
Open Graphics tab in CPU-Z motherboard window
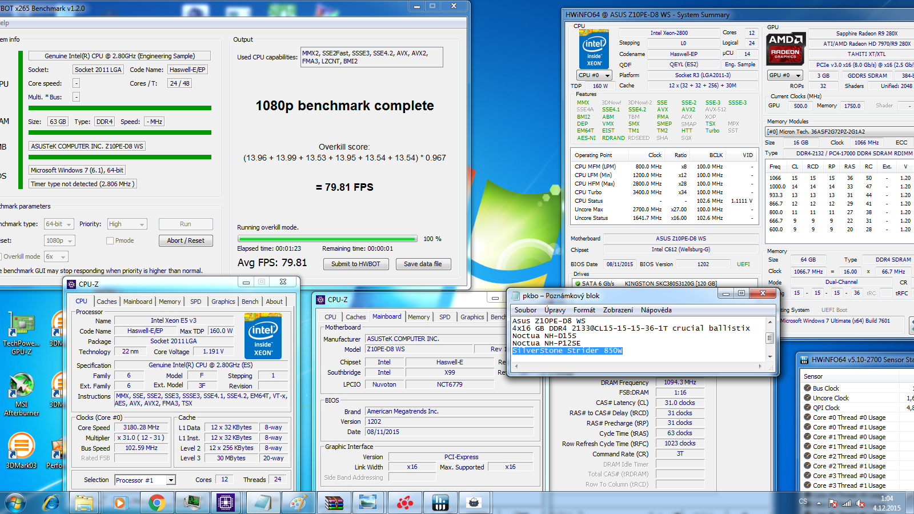coord(472,317)
